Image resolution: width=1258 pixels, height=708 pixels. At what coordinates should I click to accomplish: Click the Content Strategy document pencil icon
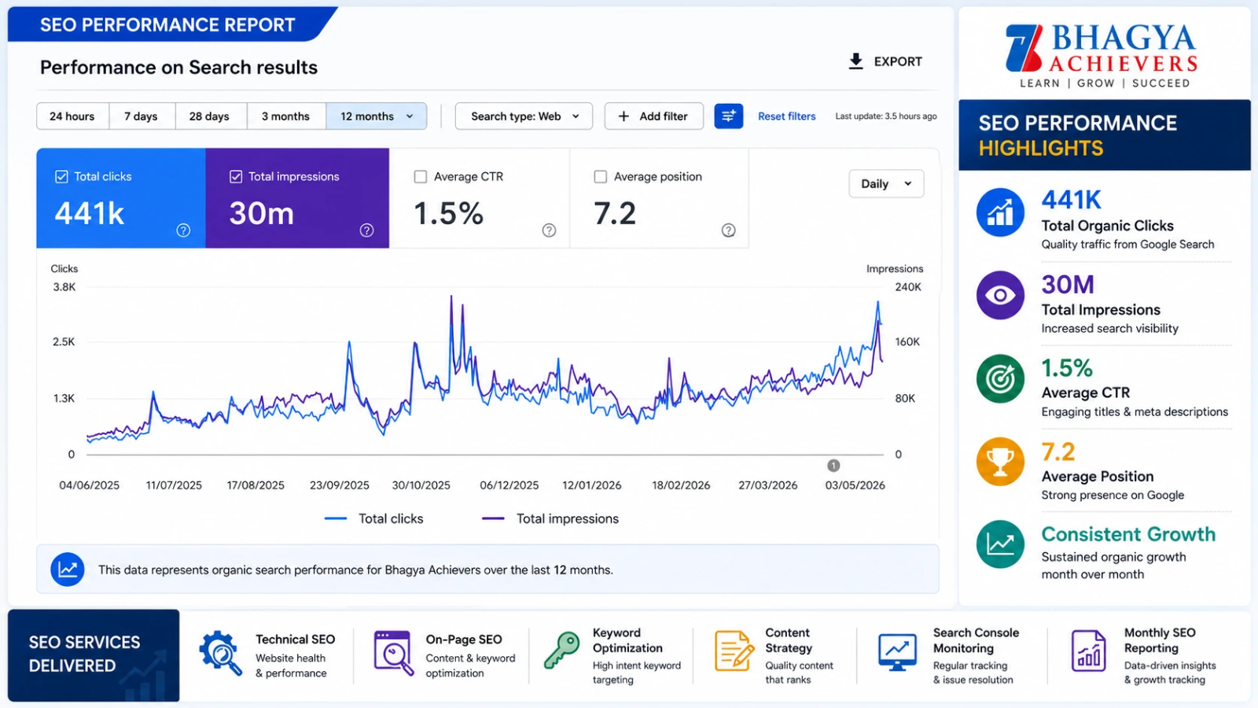pos(734,651)
